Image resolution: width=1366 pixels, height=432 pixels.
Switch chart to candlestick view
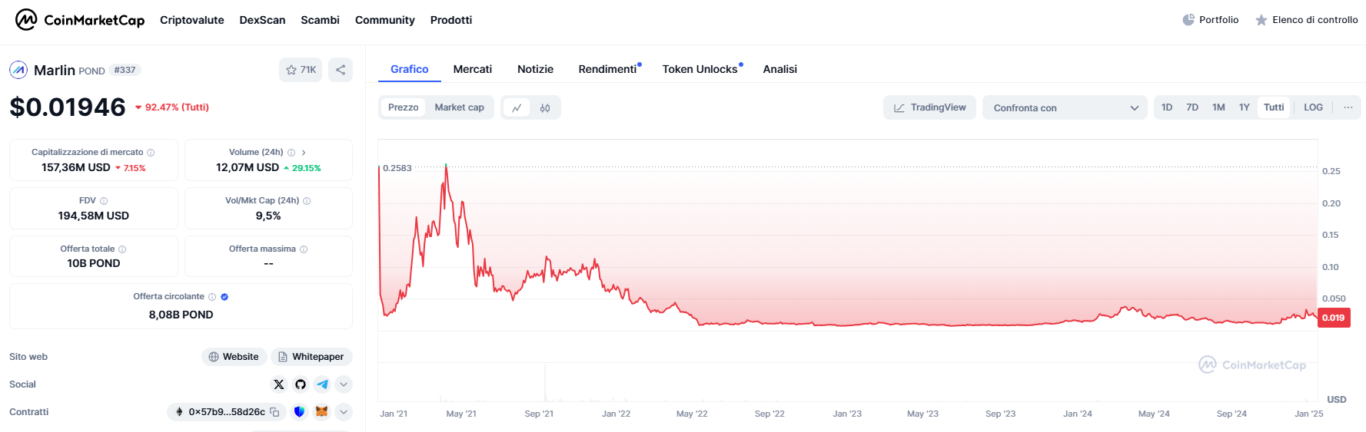545,108
